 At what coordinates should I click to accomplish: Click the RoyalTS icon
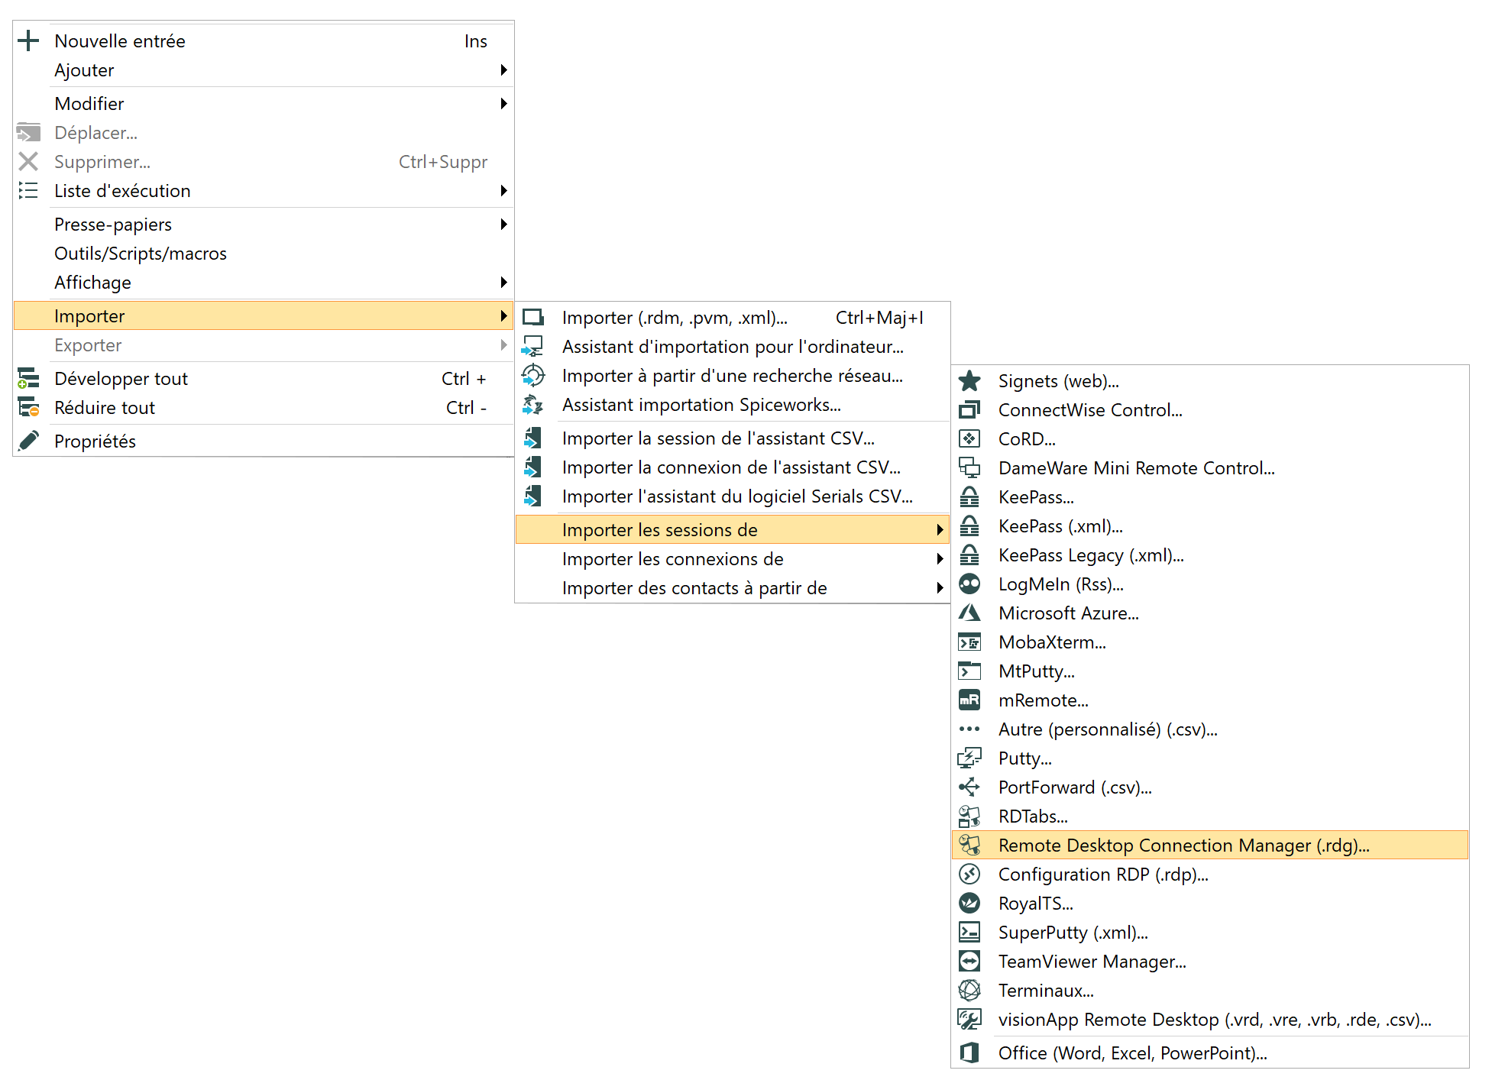[x=969, y=904]
